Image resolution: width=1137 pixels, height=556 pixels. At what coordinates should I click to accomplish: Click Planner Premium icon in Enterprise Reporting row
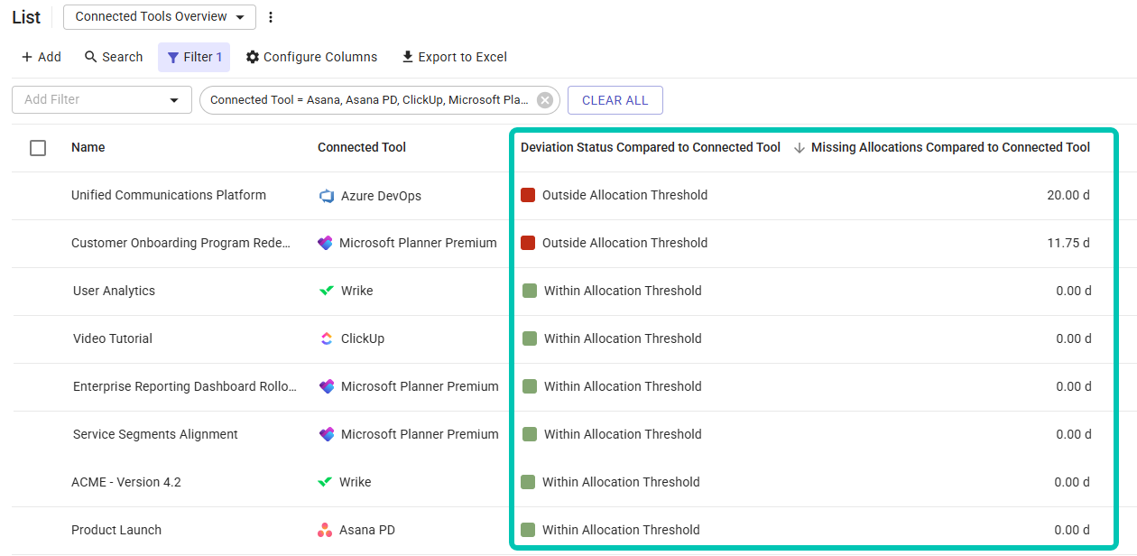click(x=327, y=387)
